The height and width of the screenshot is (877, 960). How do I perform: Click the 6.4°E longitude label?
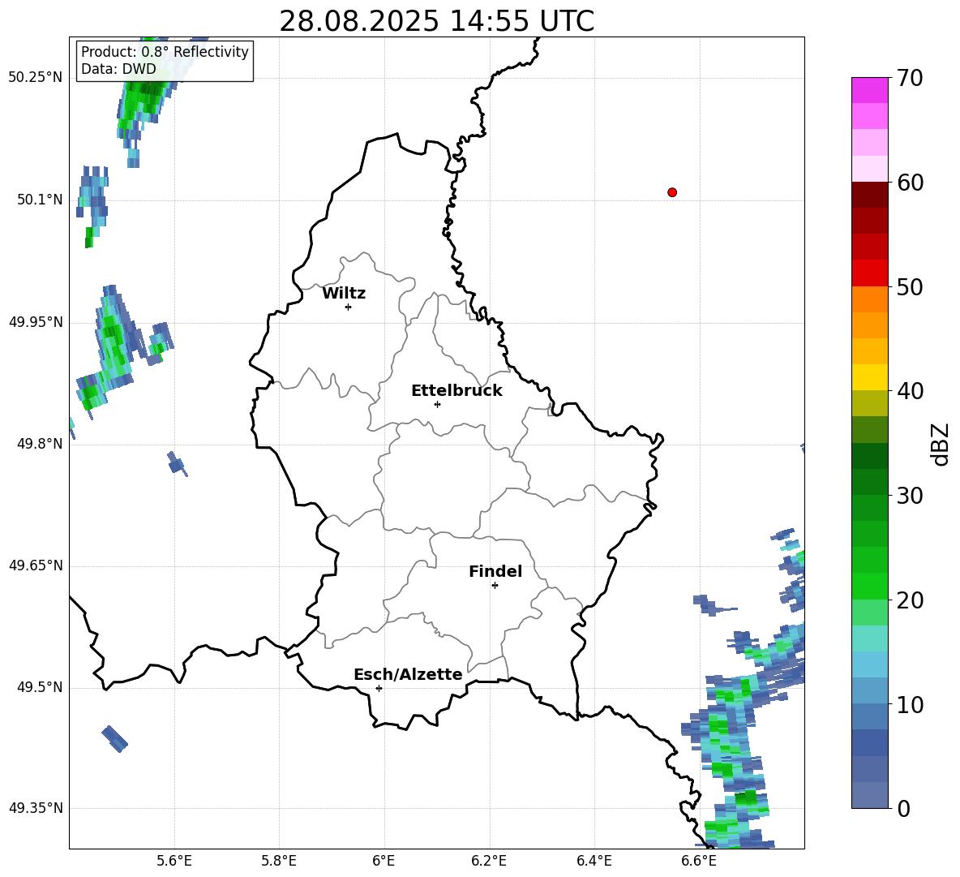[x=594, y=861]
